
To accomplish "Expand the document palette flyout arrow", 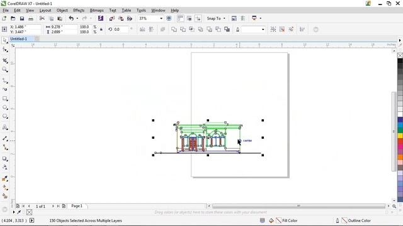I will pos(14,212).
